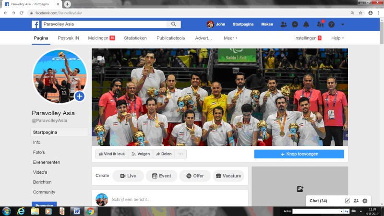
Task: Click the Facebook logo icon
Action: (36, 24)
